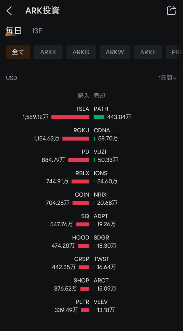Expand the 1日間 period dropdown
183x331 pixels.
tap(167, 78)
